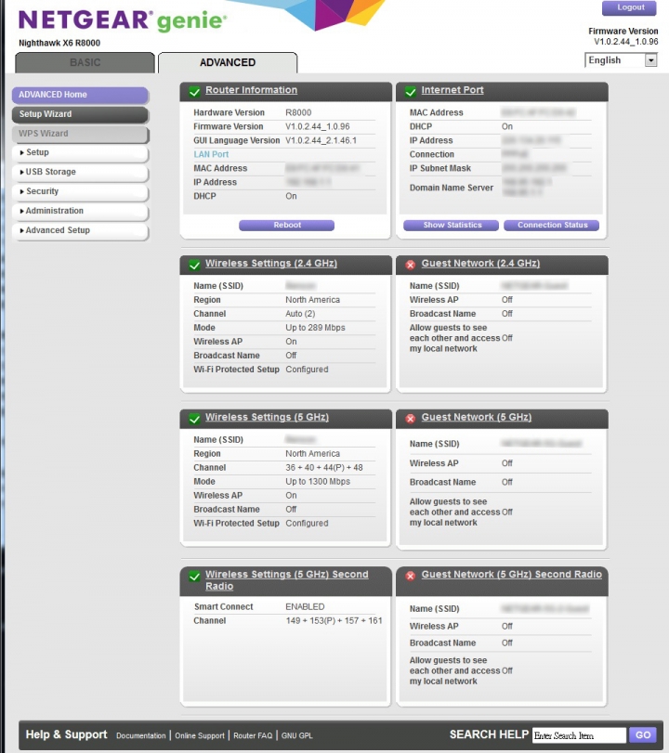Screen dimensions: 669x753
Task: Open the WPS Wizard
Action: pos(80,134)
